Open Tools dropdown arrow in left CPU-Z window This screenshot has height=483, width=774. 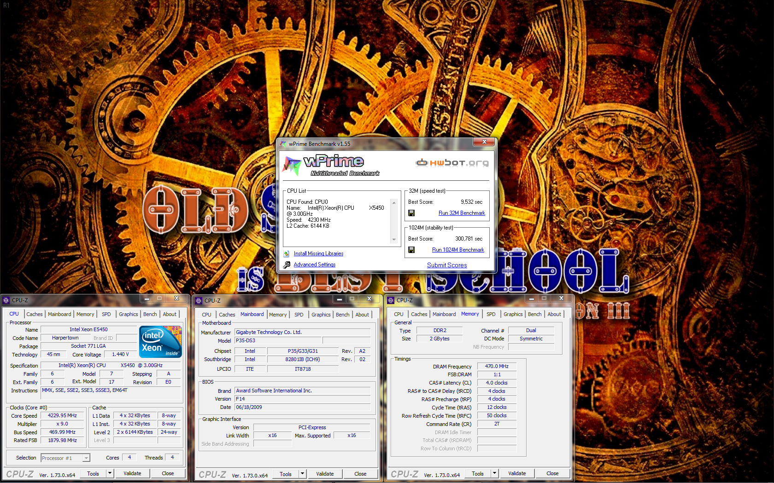110,473
